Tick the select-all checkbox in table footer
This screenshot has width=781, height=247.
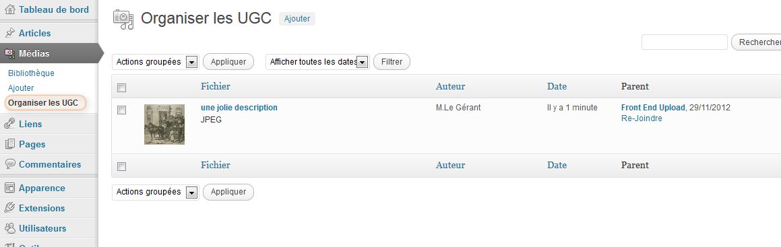[x=121, y=166]
